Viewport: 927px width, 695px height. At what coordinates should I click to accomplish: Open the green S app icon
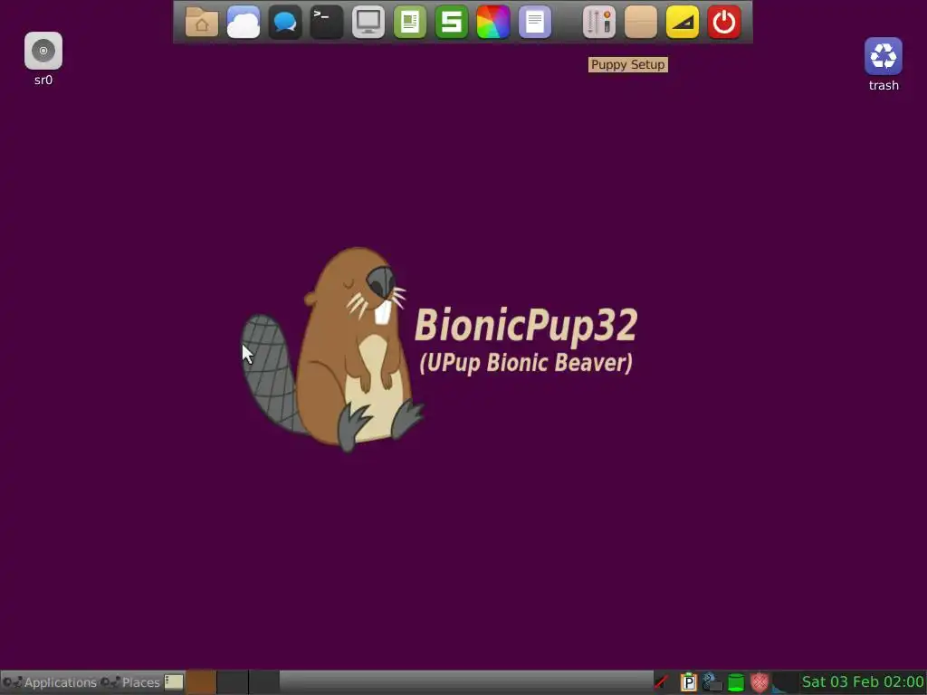[451, 23]
